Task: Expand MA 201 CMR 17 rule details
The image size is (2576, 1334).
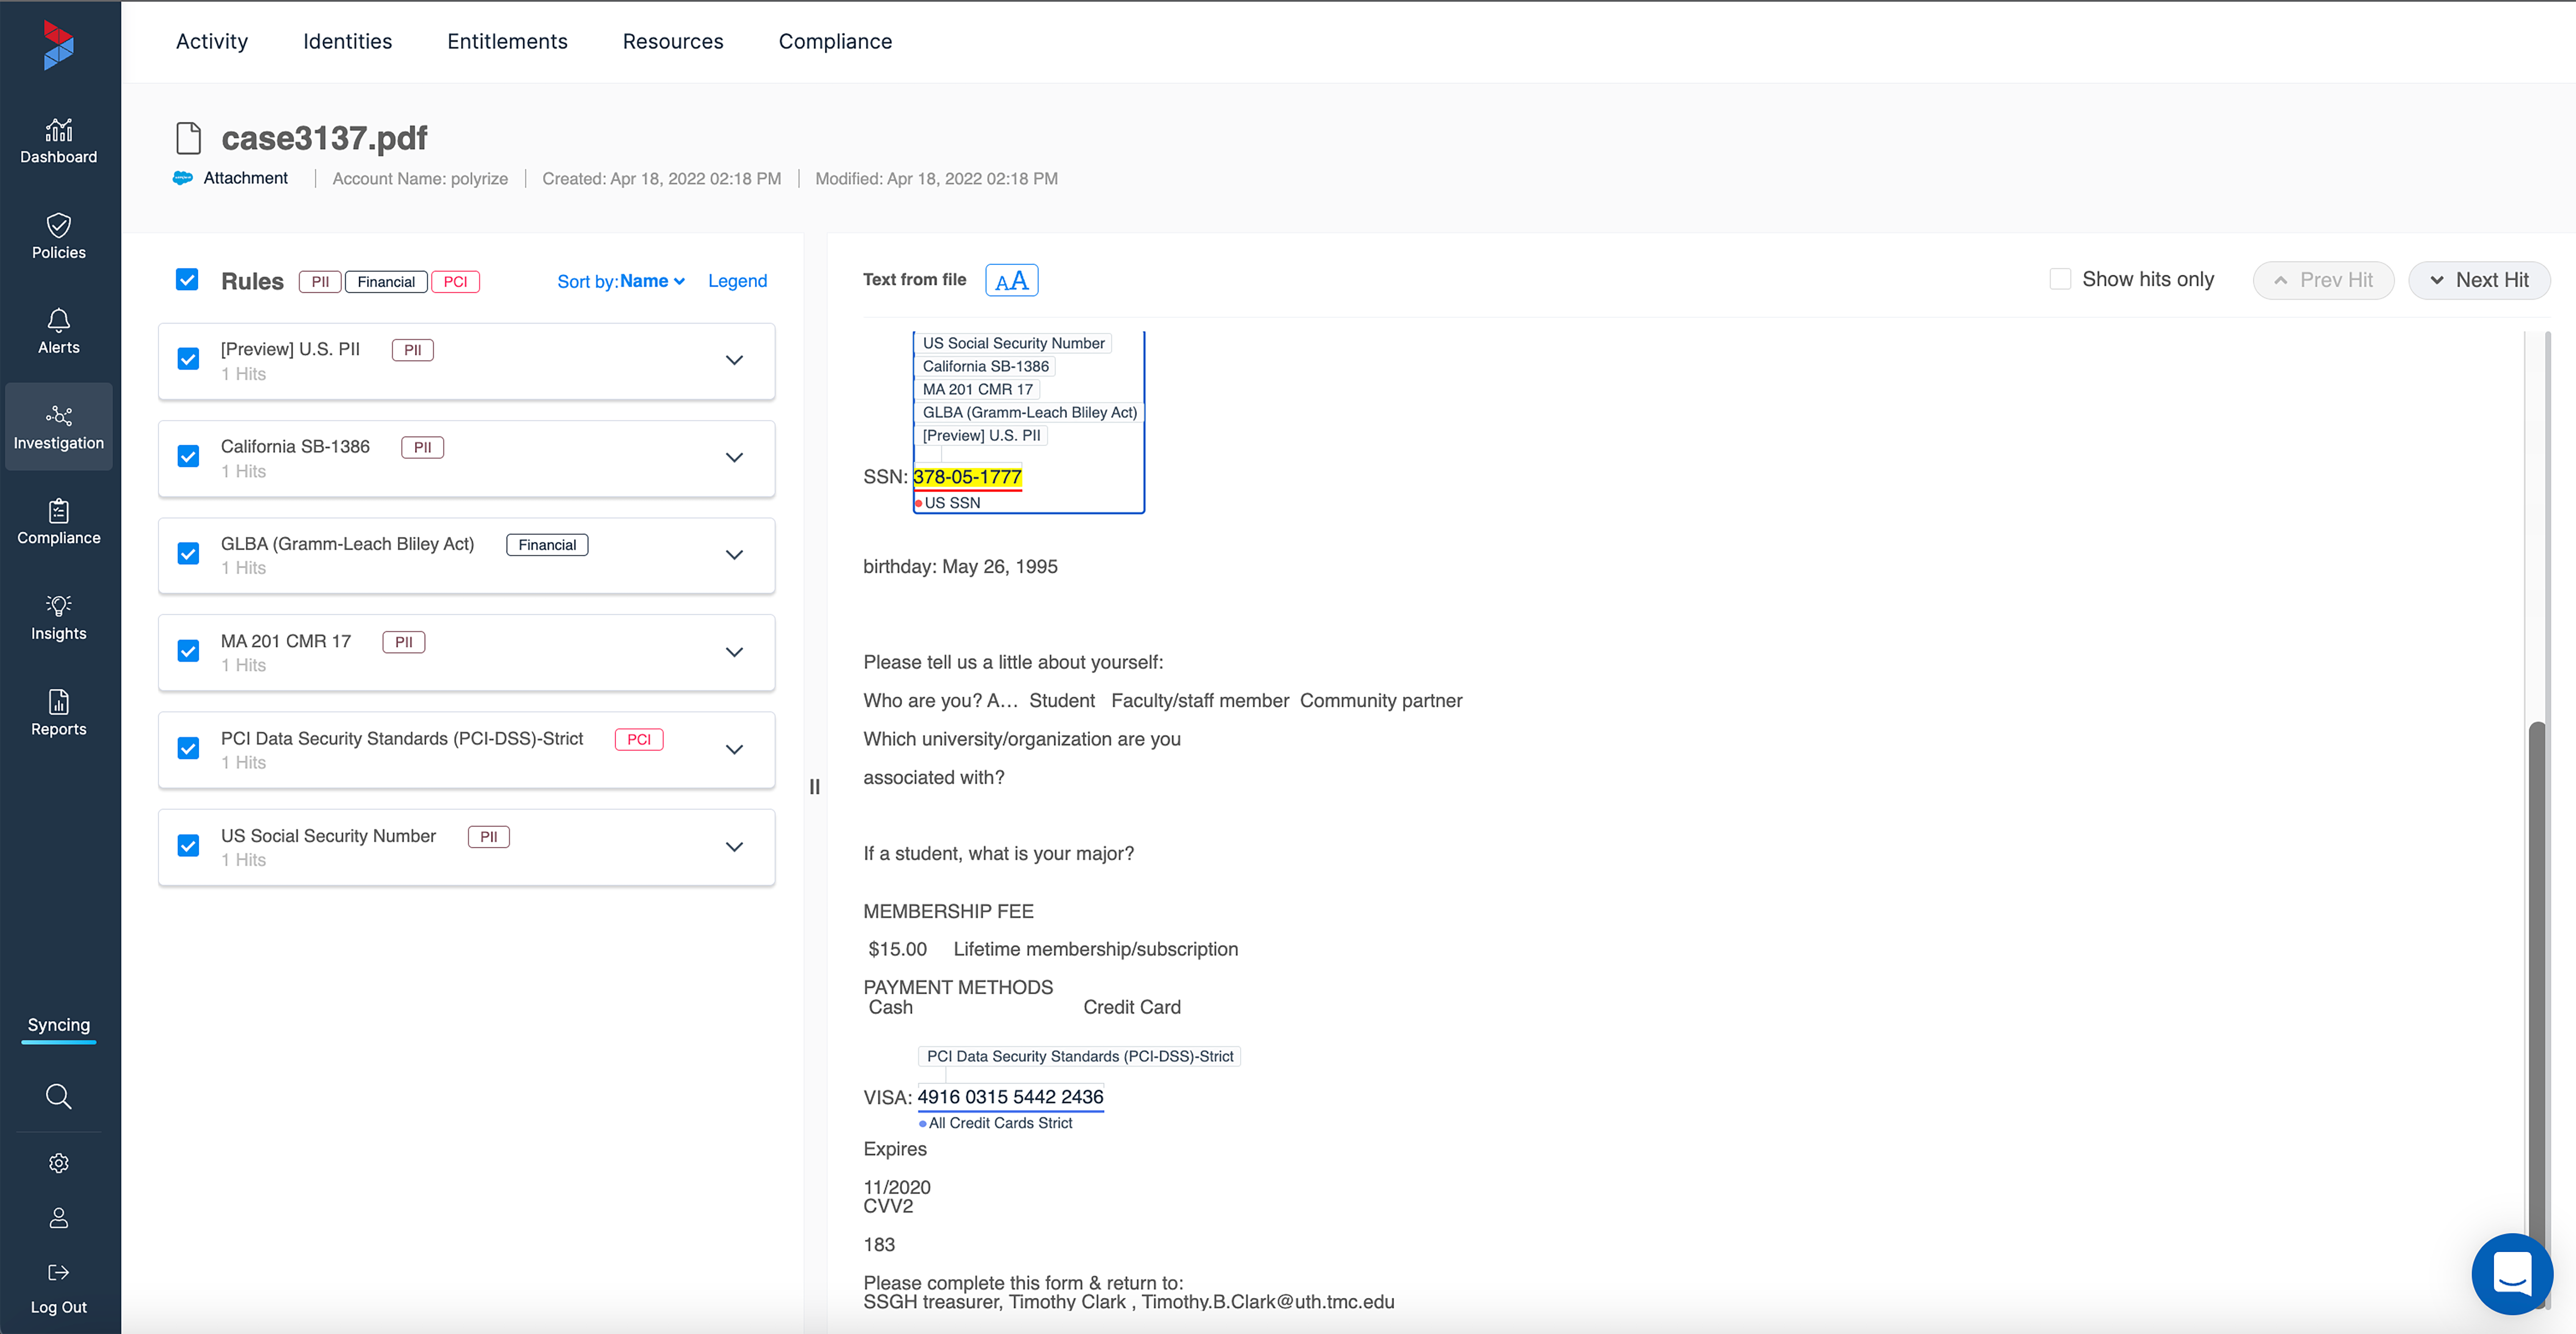Action: [x=735, y=652]
